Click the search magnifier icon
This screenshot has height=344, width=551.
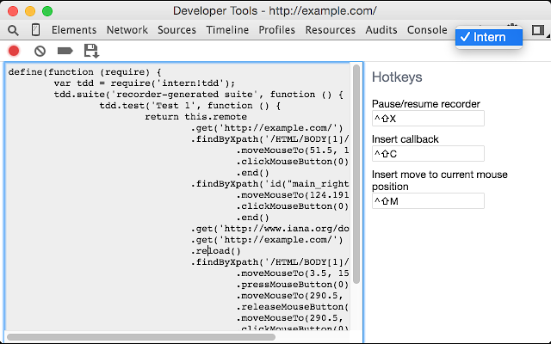[x=13, y=30]
